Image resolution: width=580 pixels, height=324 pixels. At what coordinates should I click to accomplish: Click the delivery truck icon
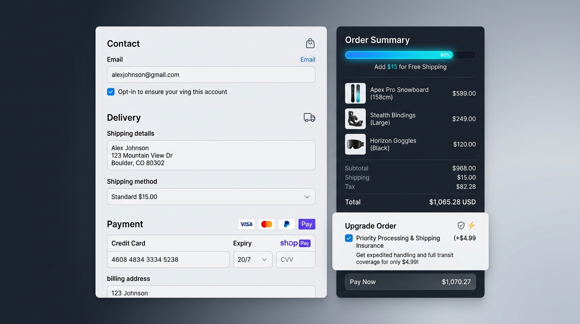309,117
